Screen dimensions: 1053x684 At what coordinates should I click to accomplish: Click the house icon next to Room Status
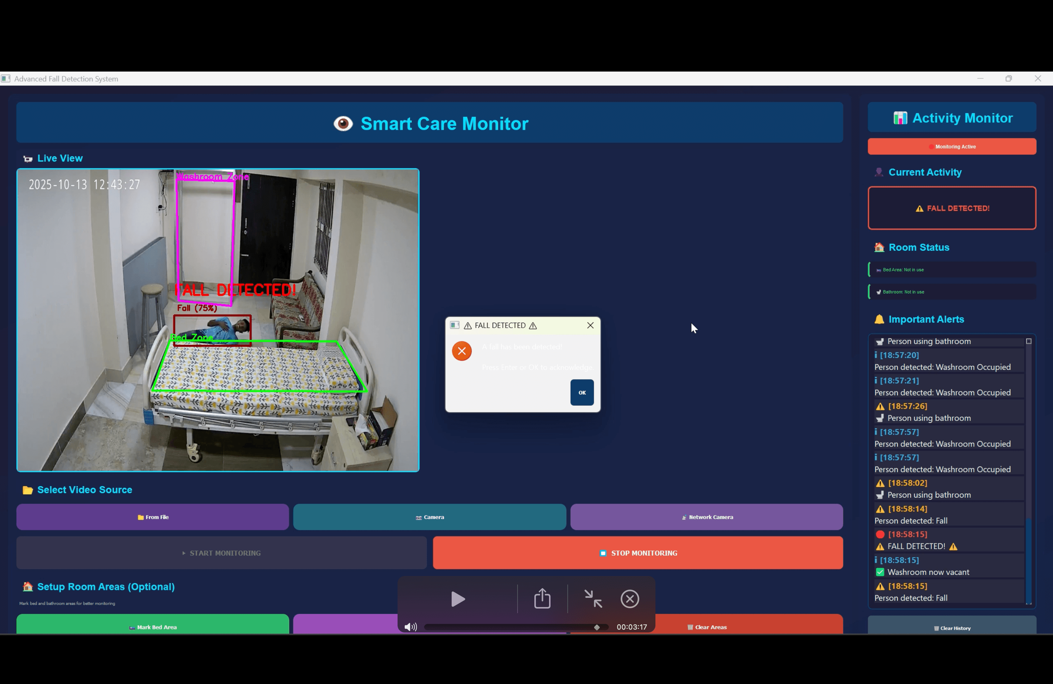(879, 248)
